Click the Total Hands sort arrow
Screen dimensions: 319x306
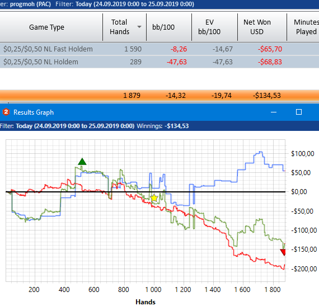(139, 27)
